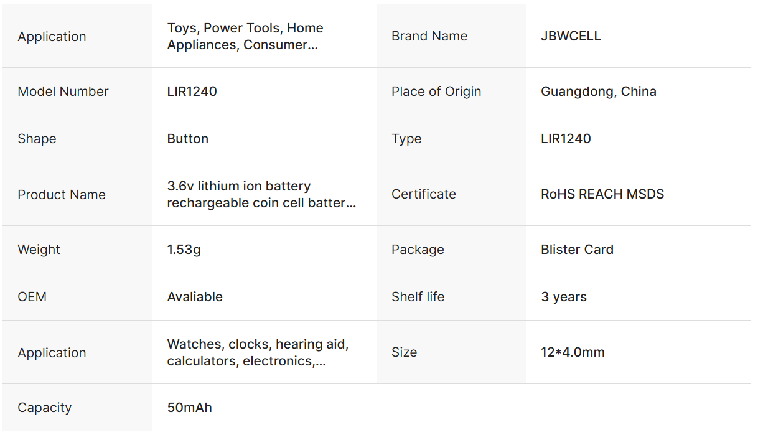Expand the truncated 3.6v lithium ion product name
This screenshot has height=437, width=758.
pyautogui.click(x=261, y=194)
